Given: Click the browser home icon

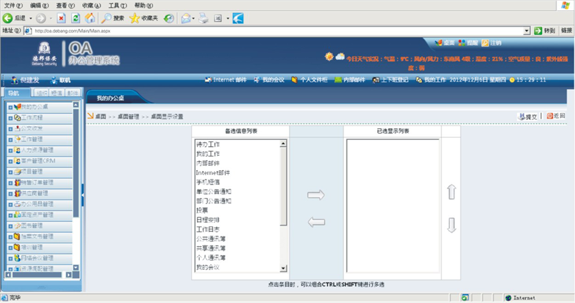Looking at the screenshot, I should (x=90, y=18).
